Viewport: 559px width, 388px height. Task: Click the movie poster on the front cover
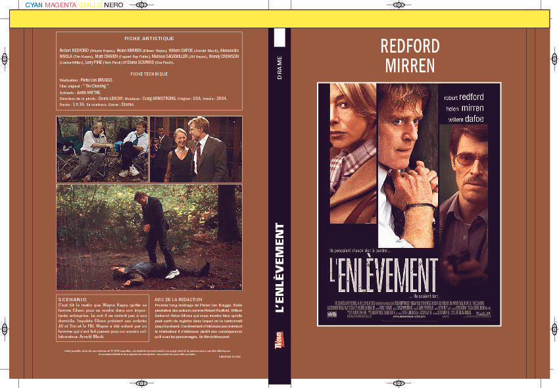coord(408,204)
